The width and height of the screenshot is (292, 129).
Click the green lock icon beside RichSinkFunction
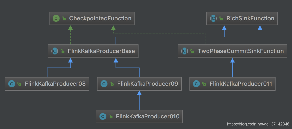221,18
